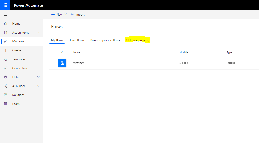
Task: Expand the Data section chevron
Action: point(38,77)
